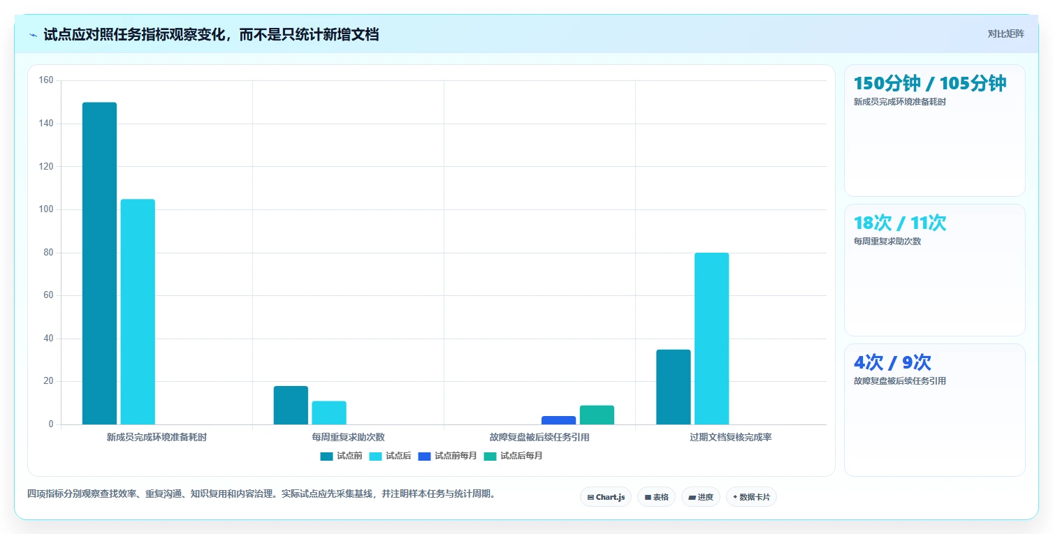This screenshot has width=1053, height=534.
Task: Toggle the 试点后 legend entry
Action: click(390, 456)
